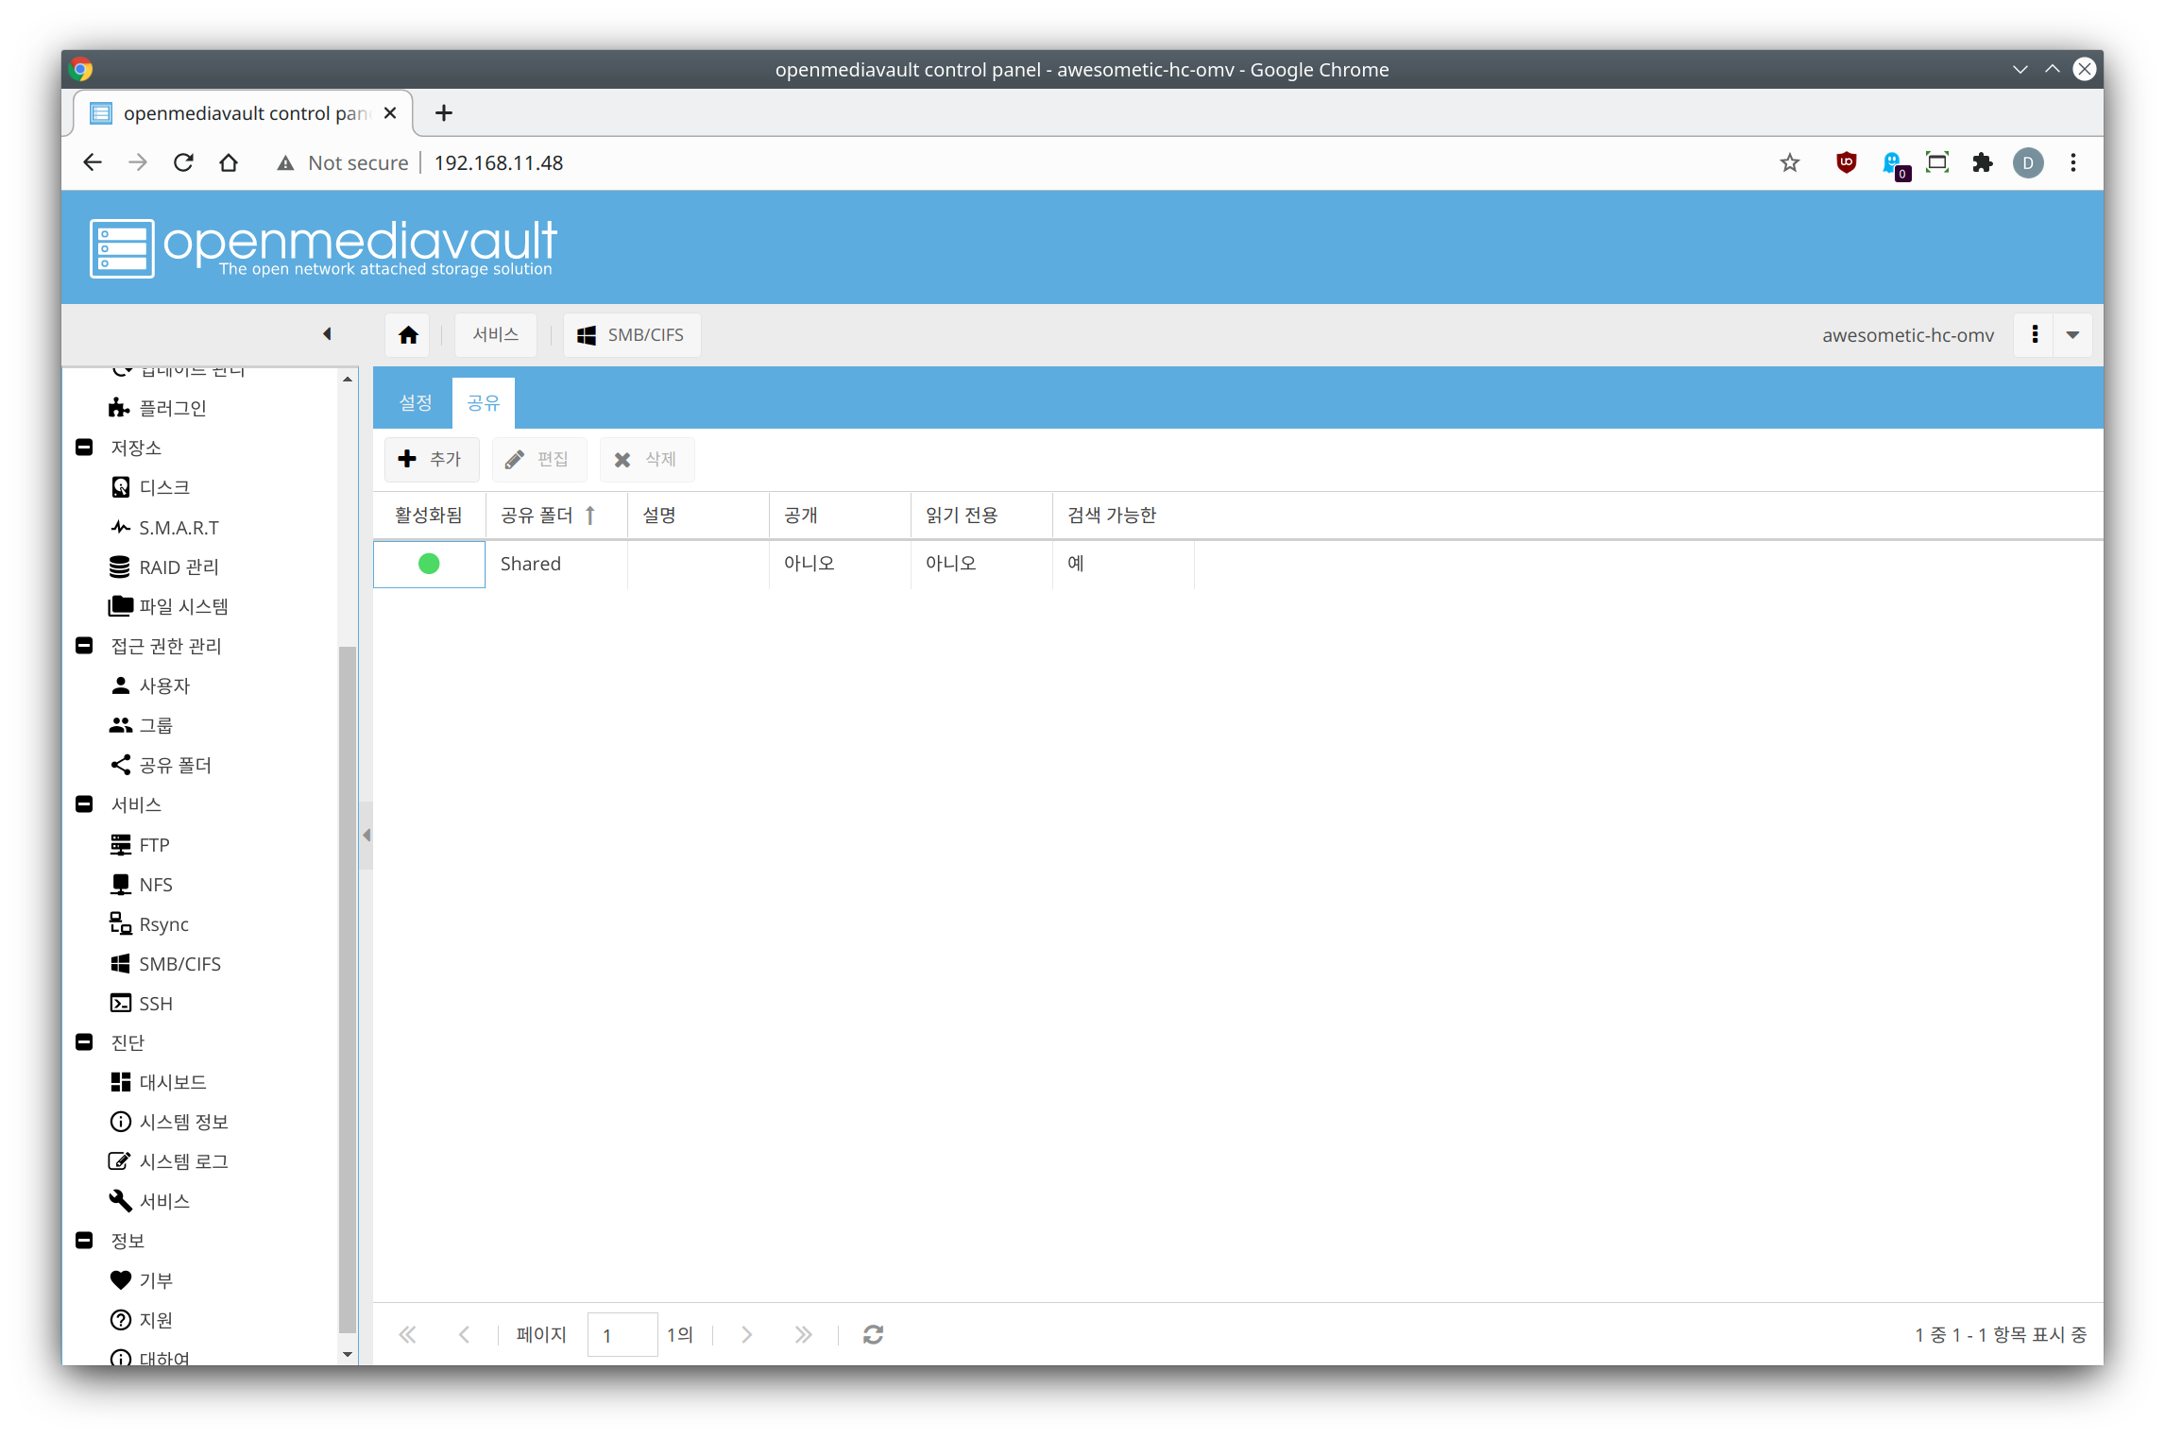The image size is (2165, 1438).
Task: Open 서비스 status under 진단
Action: tap(151, 1201)
